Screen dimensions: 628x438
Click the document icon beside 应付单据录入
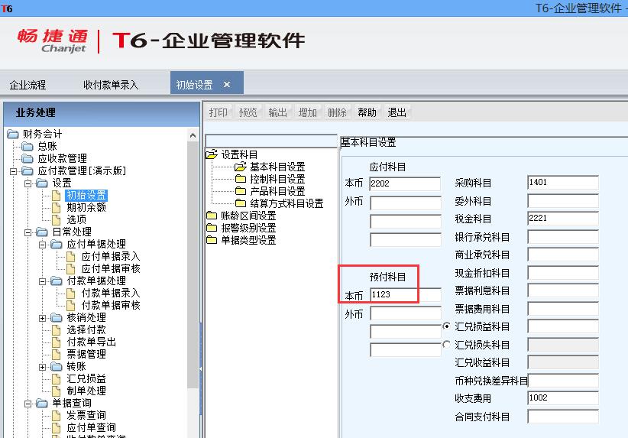(71, 257)
